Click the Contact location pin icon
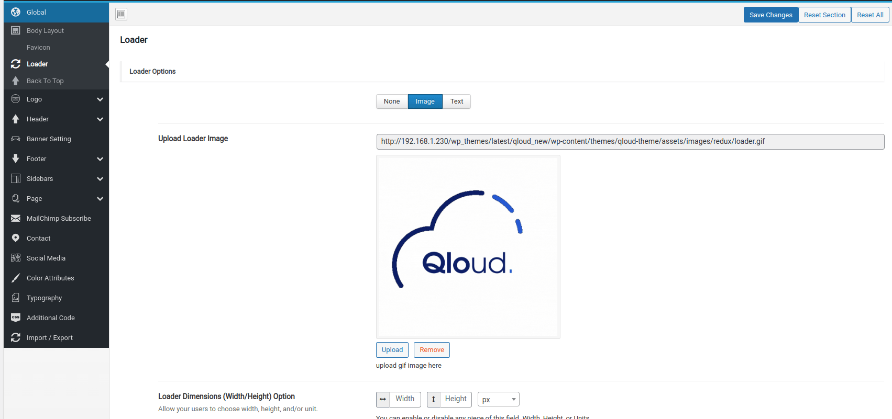The width and height of the screenshot is (892, 419). [x=16, y=238]
